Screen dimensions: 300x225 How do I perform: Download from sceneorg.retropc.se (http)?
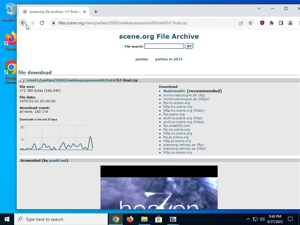185,149
